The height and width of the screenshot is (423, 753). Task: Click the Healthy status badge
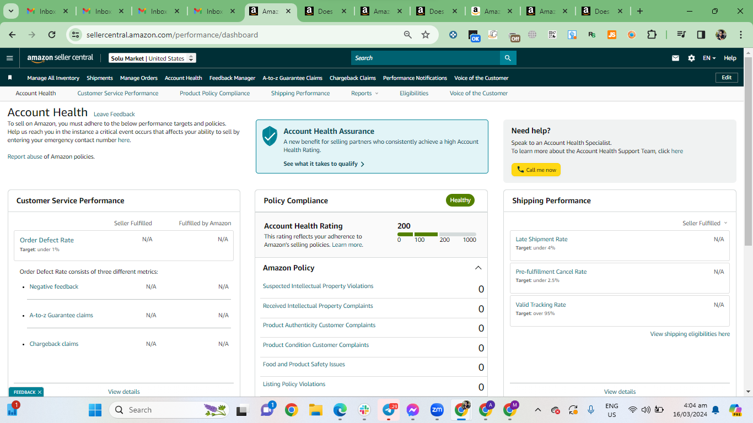(460, 200)
